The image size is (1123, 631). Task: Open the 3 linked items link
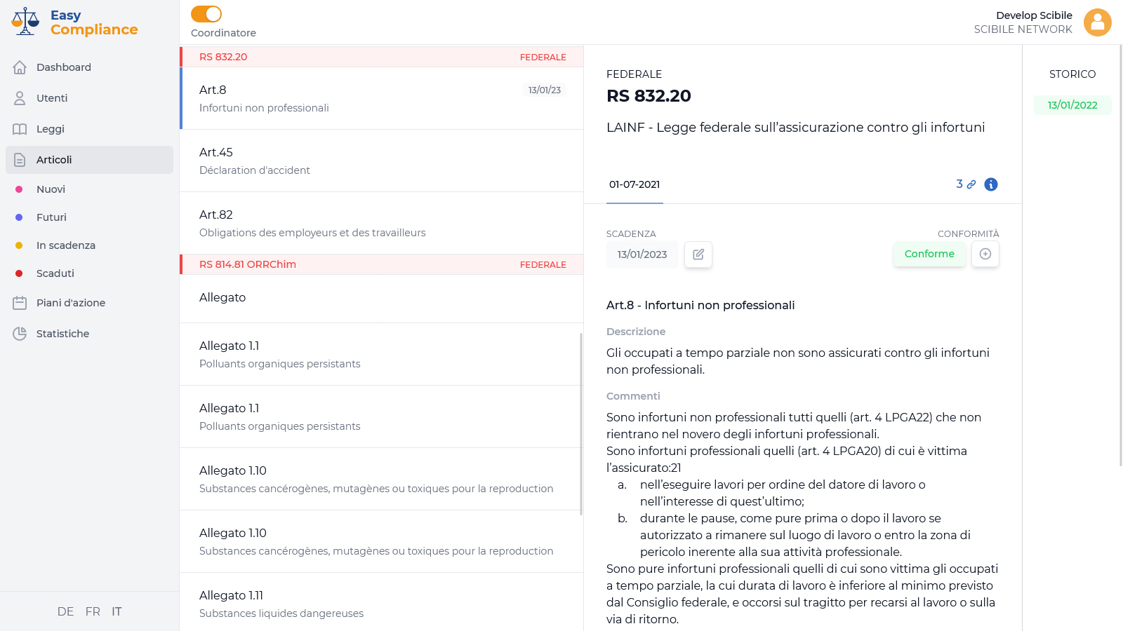tap(966, 184)
